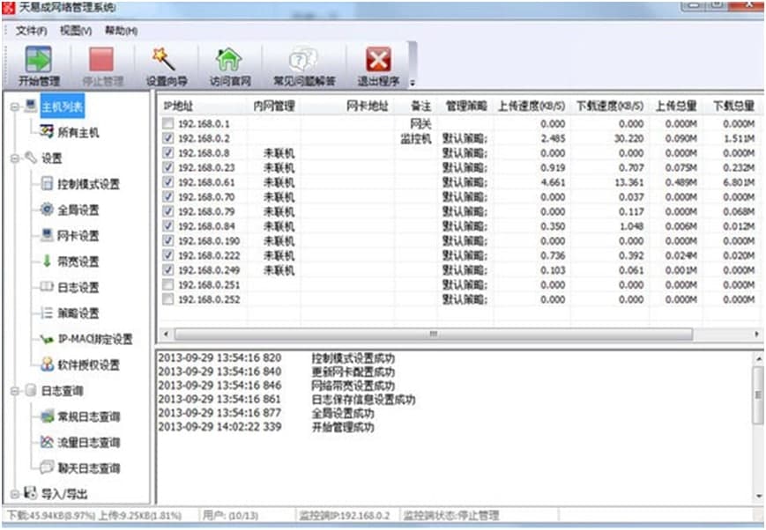Click the 监控端状态:停止管理 status bar entry

(x=450, y=515)
